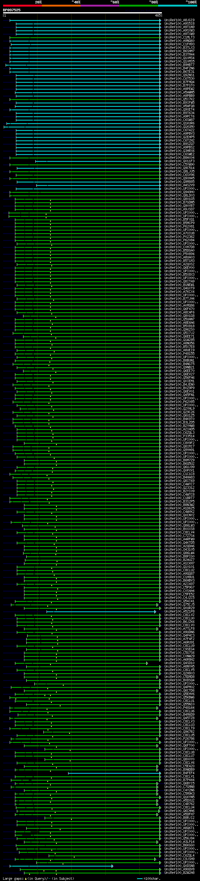
Task: Open hit UniRef100_B4FZN6
Action: [x=179, y=68]
